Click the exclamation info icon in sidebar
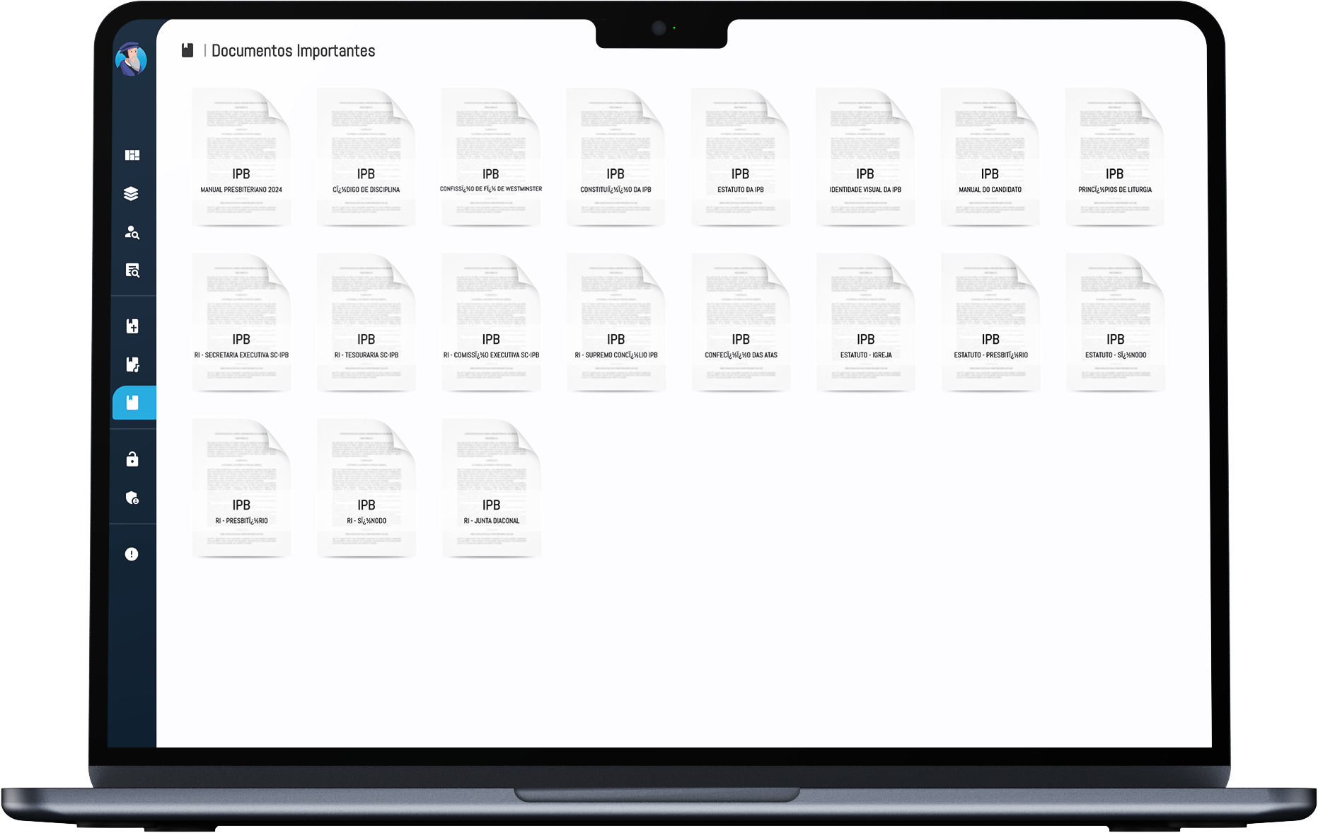The height and width of the screenshot is (833, 1318). [132, 554]
